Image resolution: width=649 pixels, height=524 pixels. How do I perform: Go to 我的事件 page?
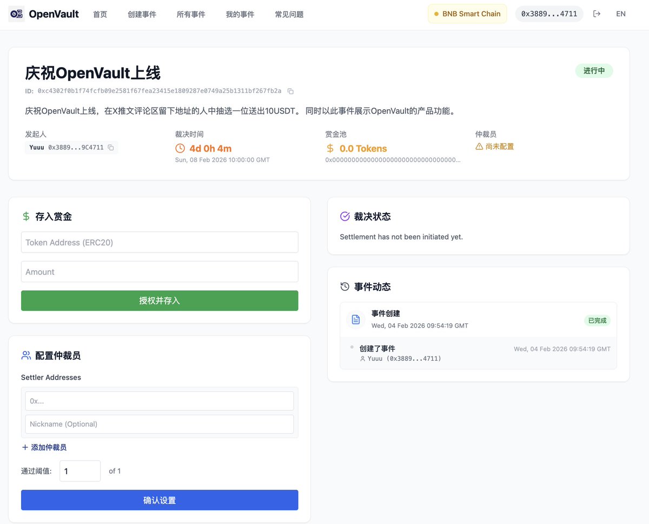(x=240, y=15)
